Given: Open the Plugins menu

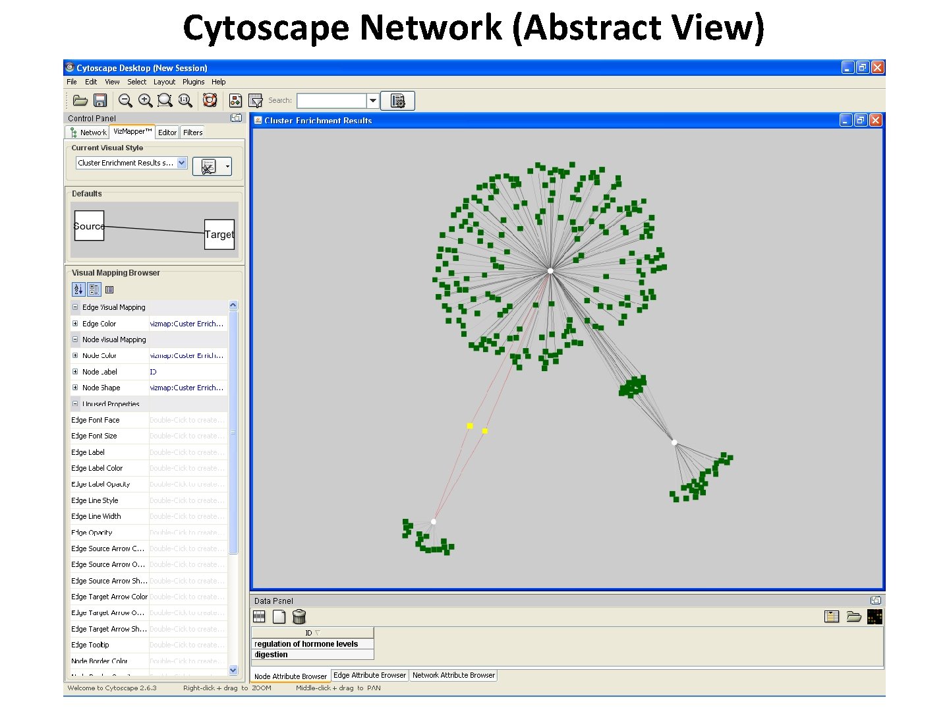Looking at the screenshot, I should click(194, 82).
